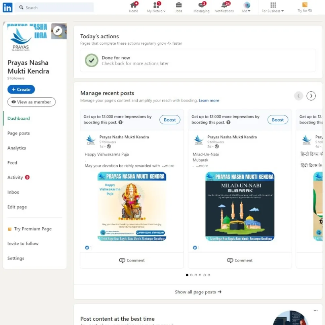325x325 pixels.
Task: Expand the For Business apps menu
Action: point(273,7)
